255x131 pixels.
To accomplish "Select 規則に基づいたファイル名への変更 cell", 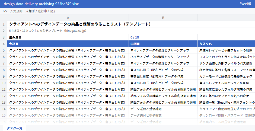I will tap(226, 96).
